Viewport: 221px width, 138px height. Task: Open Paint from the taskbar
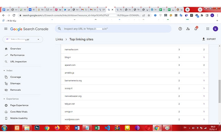coord(167,128)
